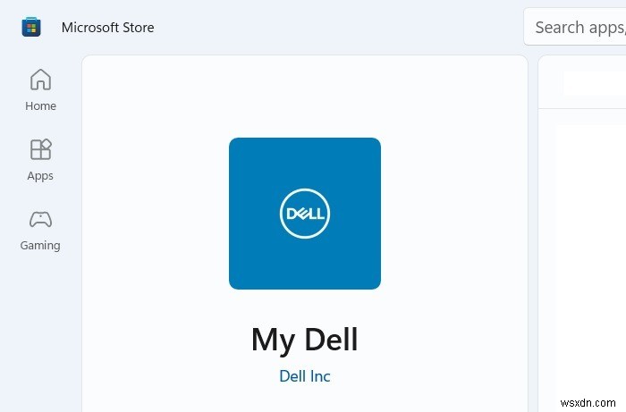Image resolution: width=626 pixels, height=412 pixels.
Task: Open the Home house icon
Action: pyautogui.click(x=40, y=80)
